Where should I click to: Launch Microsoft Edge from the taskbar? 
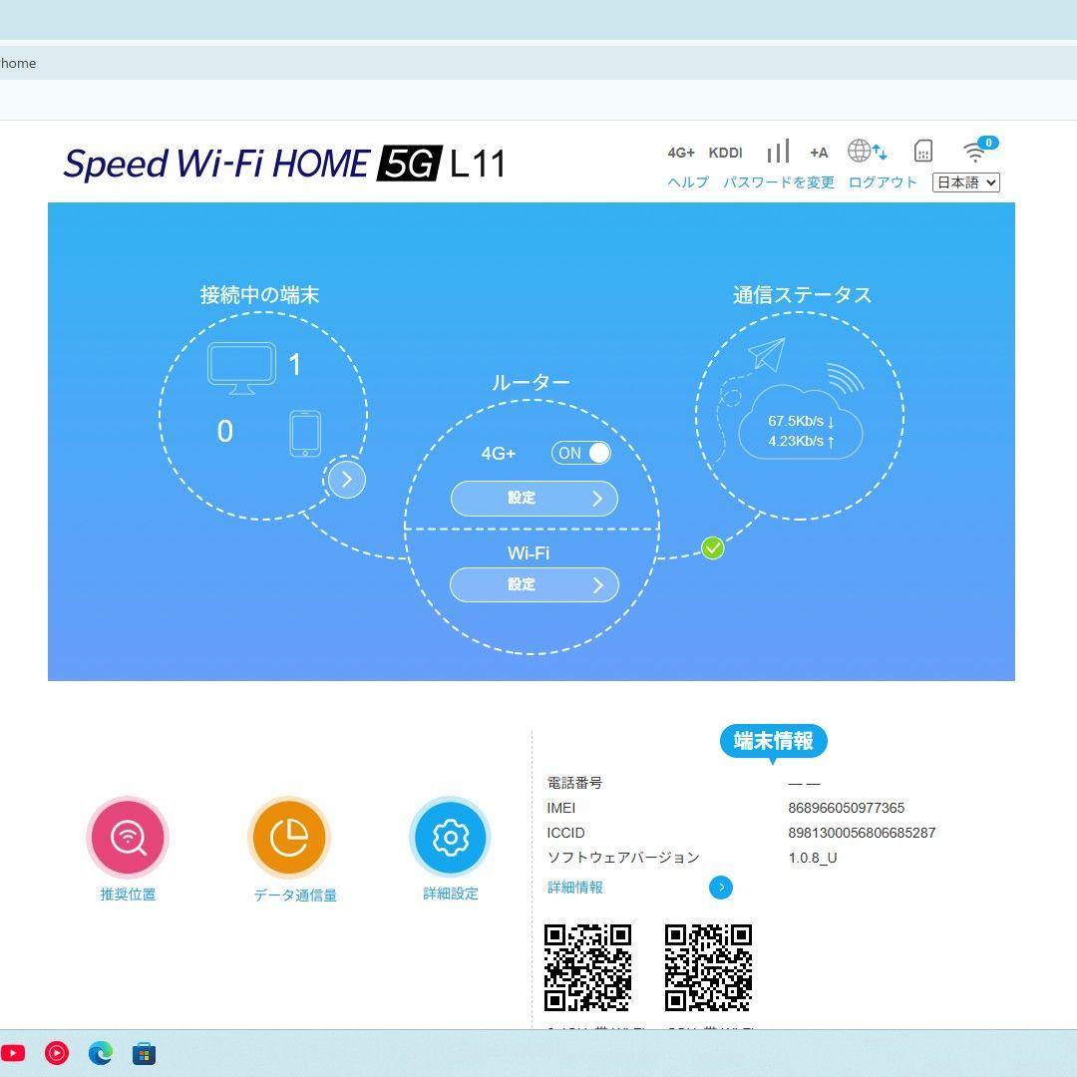(100, 1053)
